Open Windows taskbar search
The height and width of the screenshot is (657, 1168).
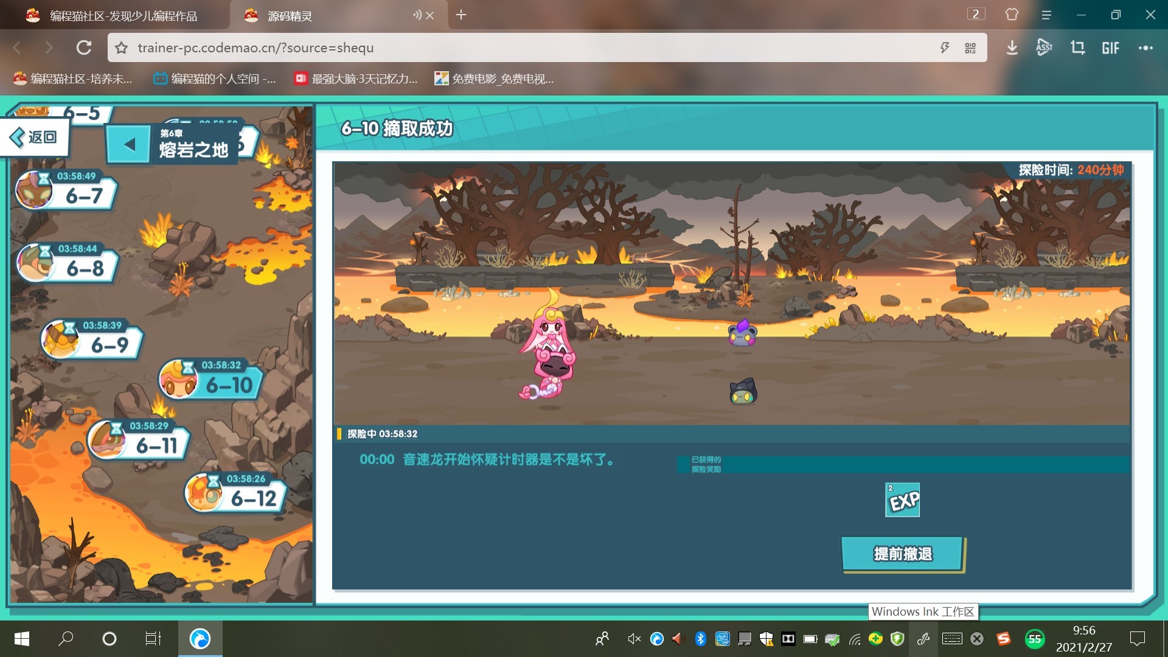(x=66, y=639)
